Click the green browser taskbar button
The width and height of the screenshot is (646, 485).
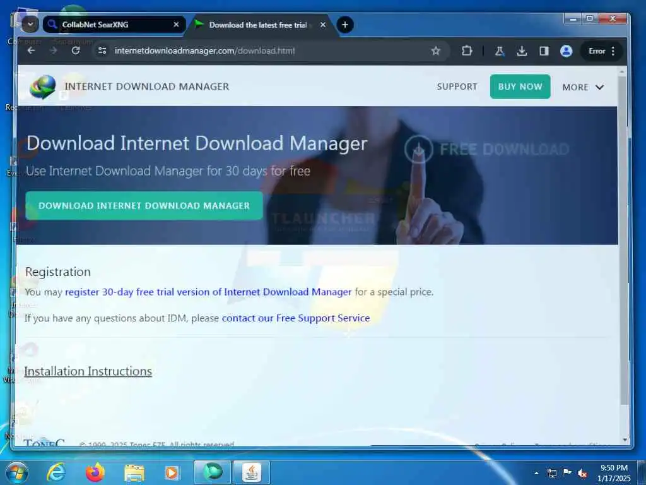pyautogui.click(x=213, y=472)
